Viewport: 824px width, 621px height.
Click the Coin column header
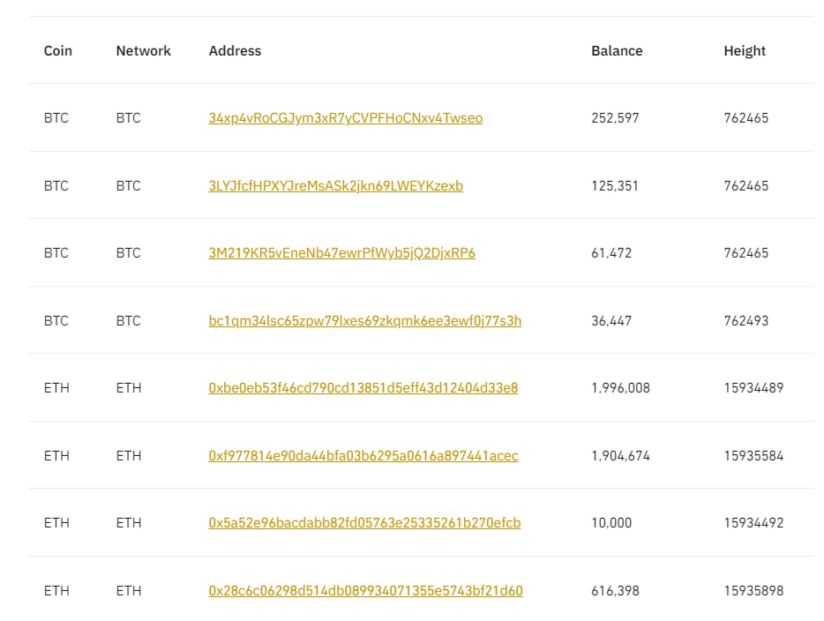pyautogui.click(x=58, y=50)
